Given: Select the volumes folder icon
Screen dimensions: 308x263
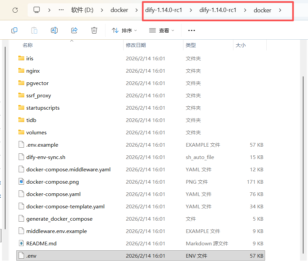Looking at the screenshot, I should point(21,132).
